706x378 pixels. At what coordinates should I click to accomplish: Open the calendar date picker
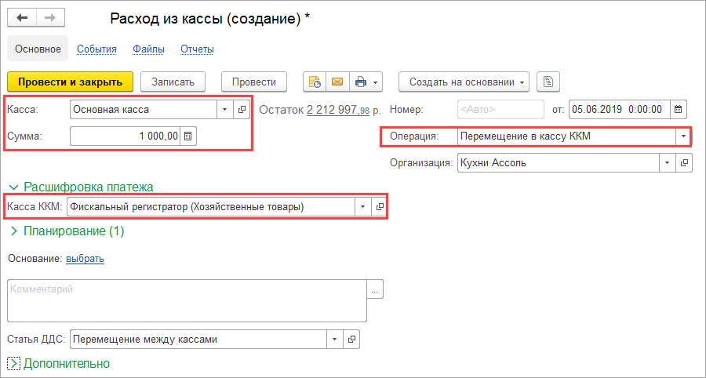pos(679,109)
